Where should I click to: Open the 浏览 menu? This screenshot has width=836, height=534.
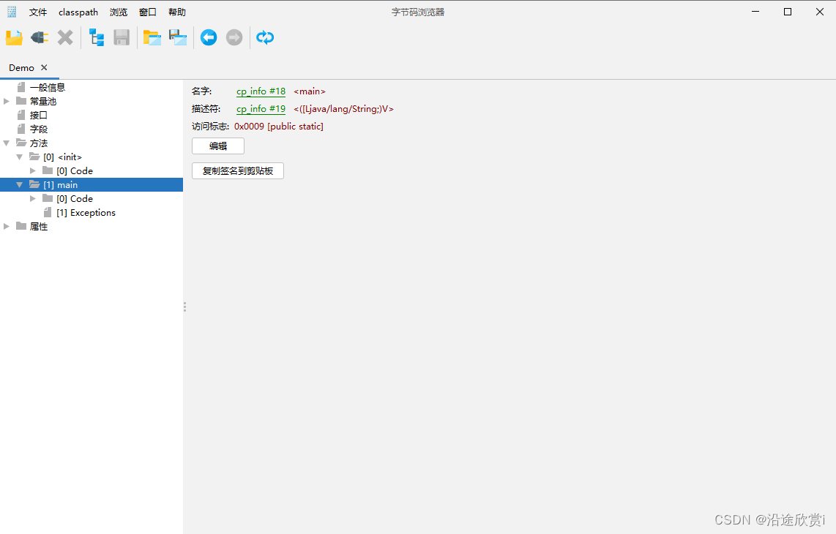118,12
